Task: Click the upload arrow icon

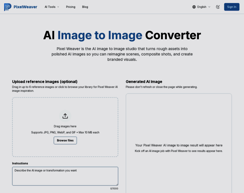Action: [65, 116]
